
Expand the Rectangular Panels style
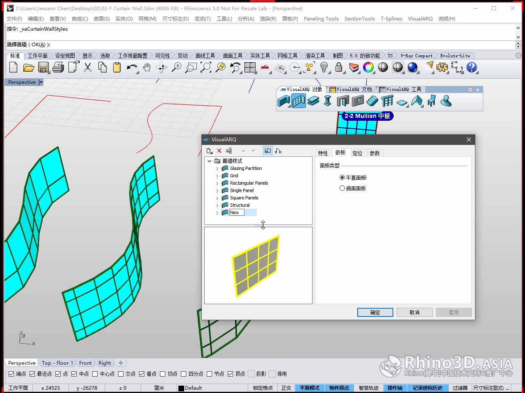pos(217,183)
